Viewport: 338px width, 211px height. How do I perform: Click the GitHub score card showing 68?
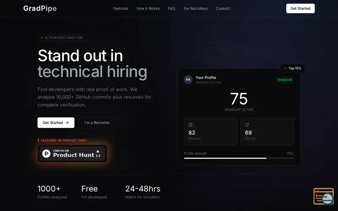[267, 132]
